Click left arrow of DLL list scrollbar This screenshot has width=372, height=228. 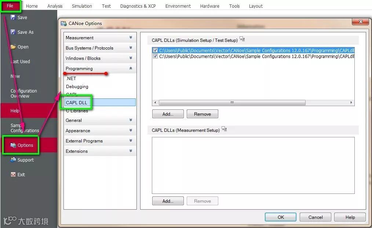pyautogui.click(x=155, y=102)
